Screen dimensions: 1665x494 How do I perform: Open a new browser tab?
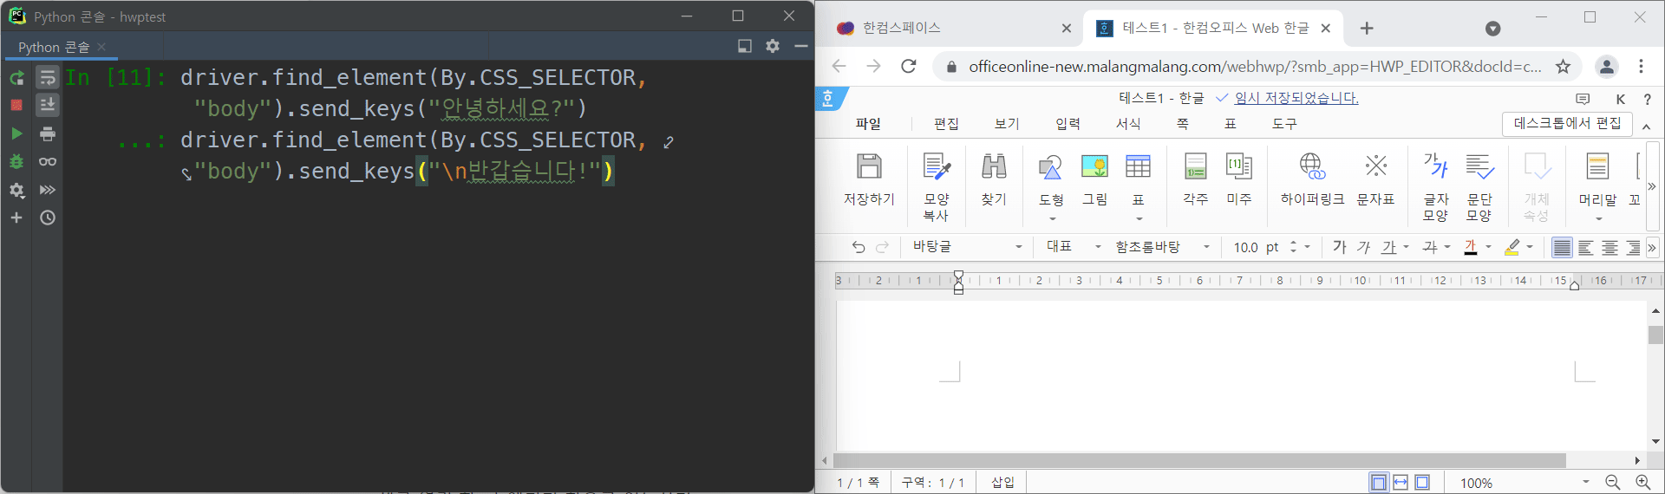1367,29
